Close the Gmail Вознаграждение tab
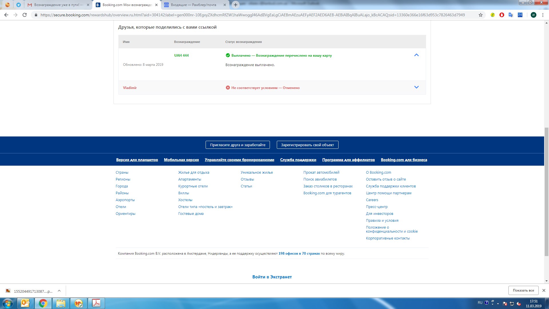Screen dimensions: 549x309 88,5
